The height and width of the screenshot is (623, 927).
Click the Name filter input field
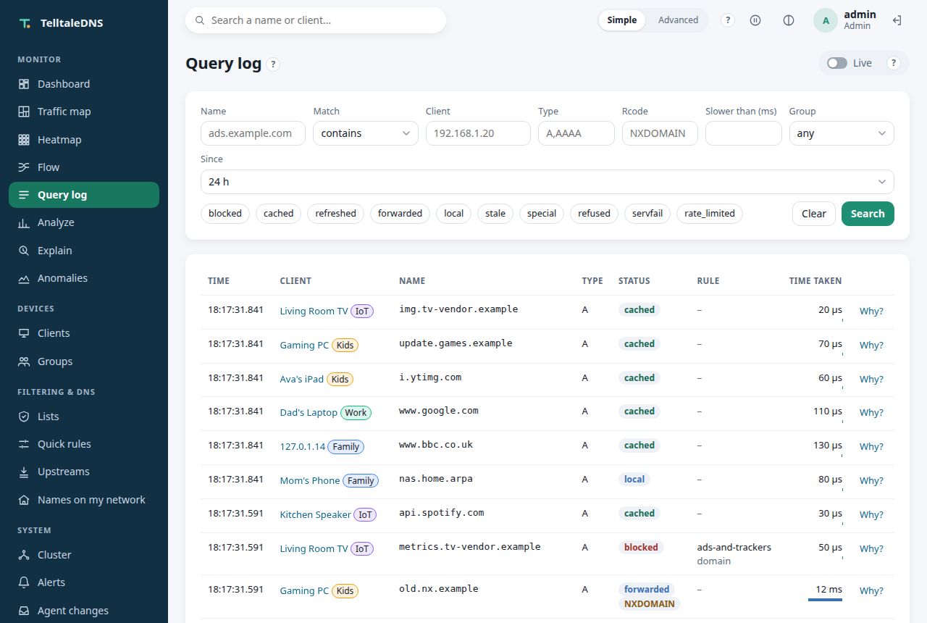click(253, 133)
